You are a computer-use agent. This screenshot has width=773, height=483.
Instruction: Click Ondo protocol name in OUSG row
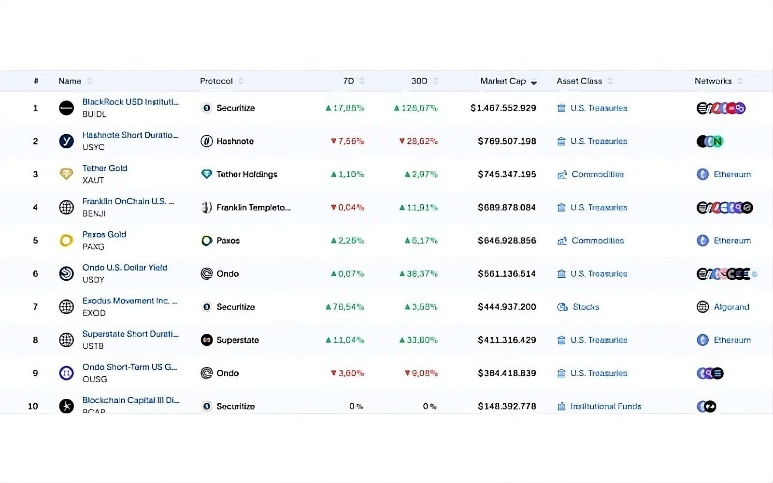pyautogui.click(x=228, y=373)
